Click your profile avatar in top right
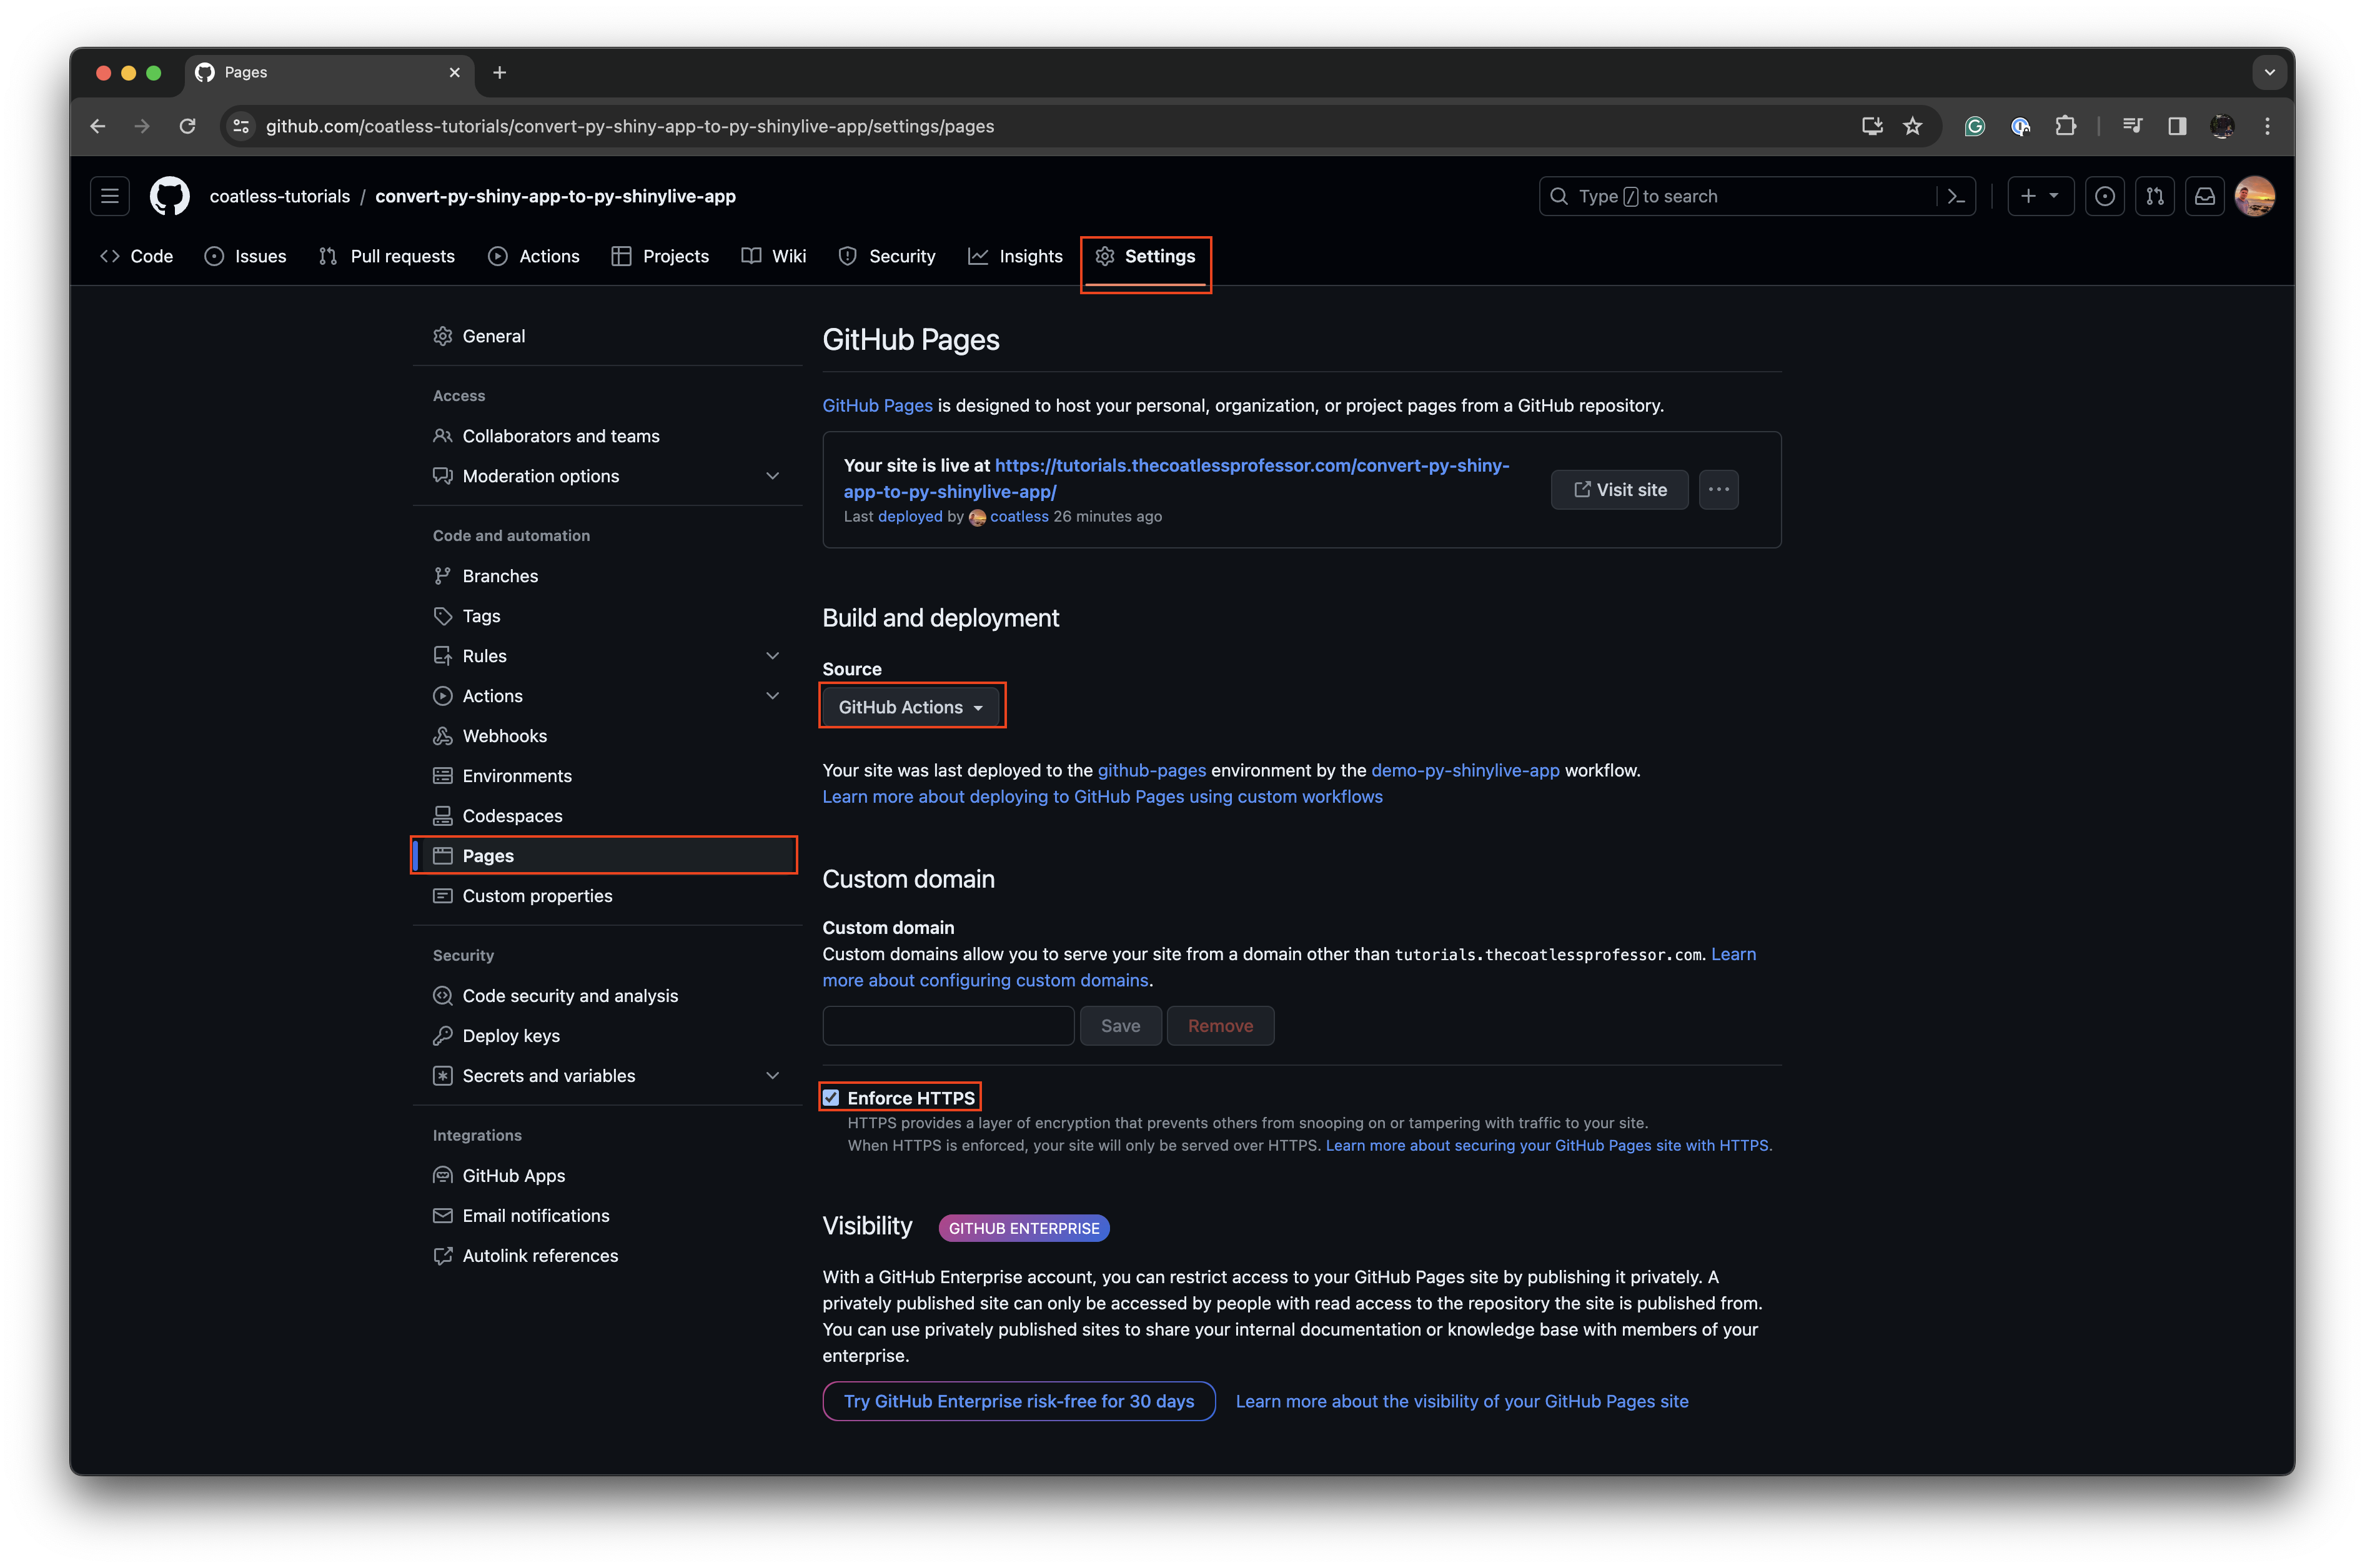This screenshot has width=2365, height=1568. coord(2256,196)
